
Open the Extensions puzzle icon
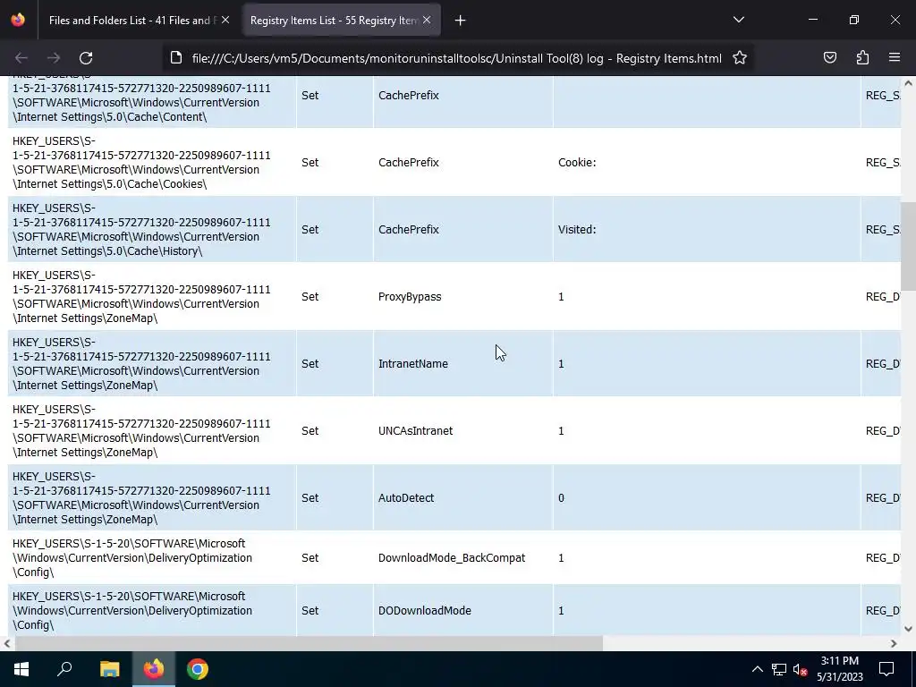(x=862, y=58)
